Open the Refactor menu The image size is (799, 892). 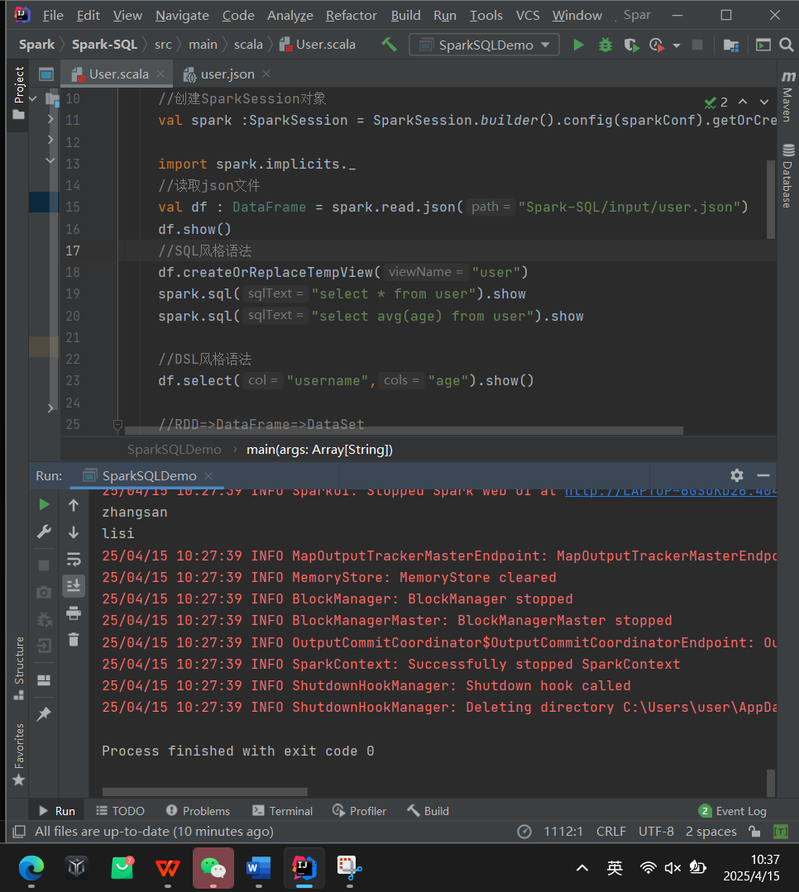point(352,16)
